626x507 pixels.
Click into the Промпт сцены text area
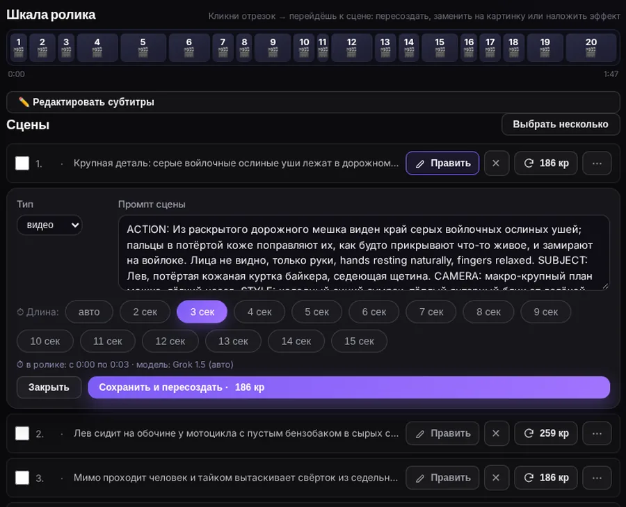point(364,252)
